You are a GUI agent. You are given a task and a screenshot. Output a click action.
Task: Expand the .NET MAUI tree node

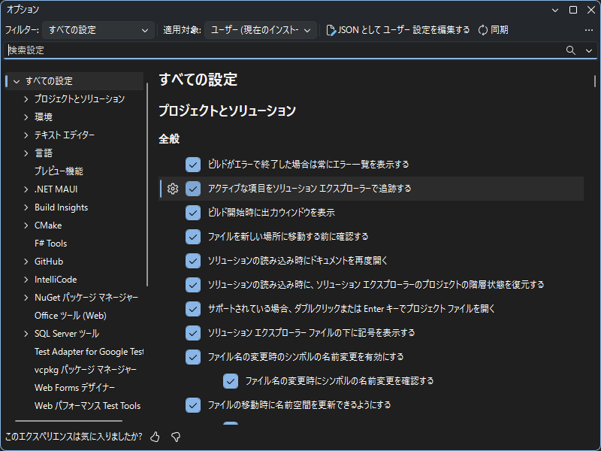pyautogui.click(x=26, y=189)
